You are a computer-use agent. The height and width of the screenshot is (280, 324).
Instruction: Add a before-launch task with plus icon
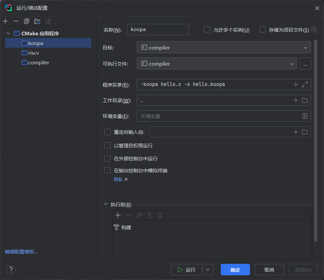click(x=118, y=215)
